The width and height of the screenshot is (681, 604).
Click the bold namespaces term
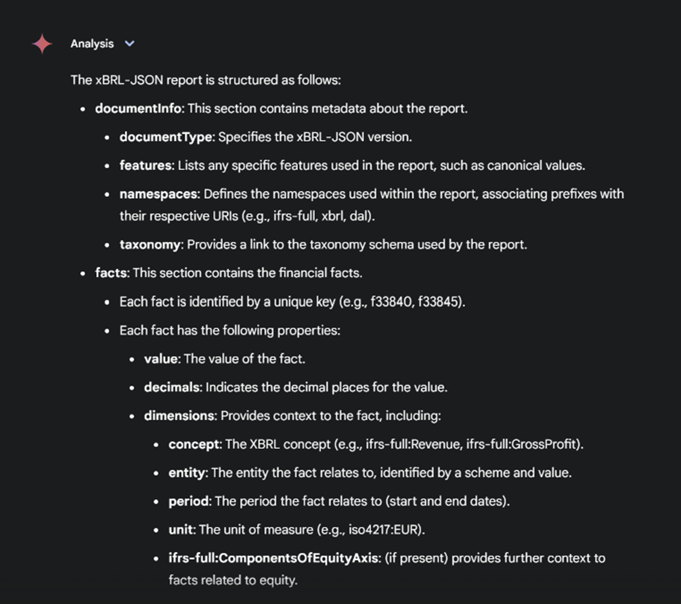(158, 194)
